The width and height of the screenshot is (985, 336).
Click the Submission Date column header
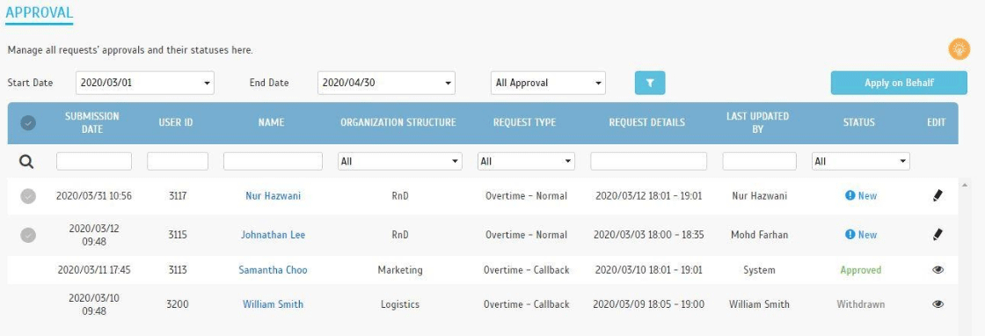pyautogui.click(x=91, y=122)
